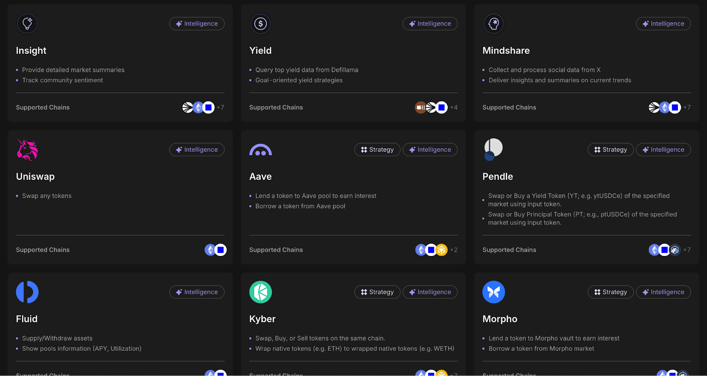
Task: Click the Fluid blue logo
Action: [x=27, y=292]
